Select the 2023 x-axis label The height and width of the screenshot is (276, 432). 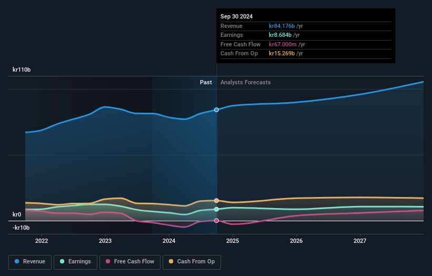[105, 241]
